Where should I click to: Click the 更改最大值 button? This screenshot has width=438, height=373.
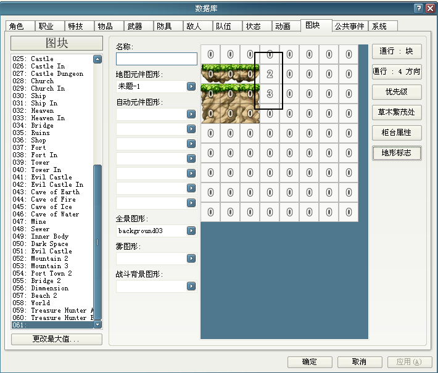[x=56, y=339]
